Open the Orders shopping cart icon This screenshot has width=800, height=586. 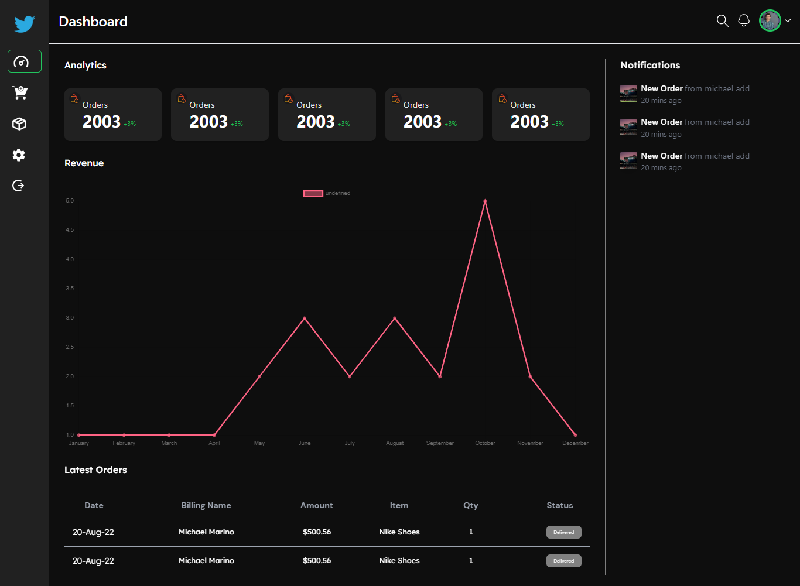click(20, 92)
